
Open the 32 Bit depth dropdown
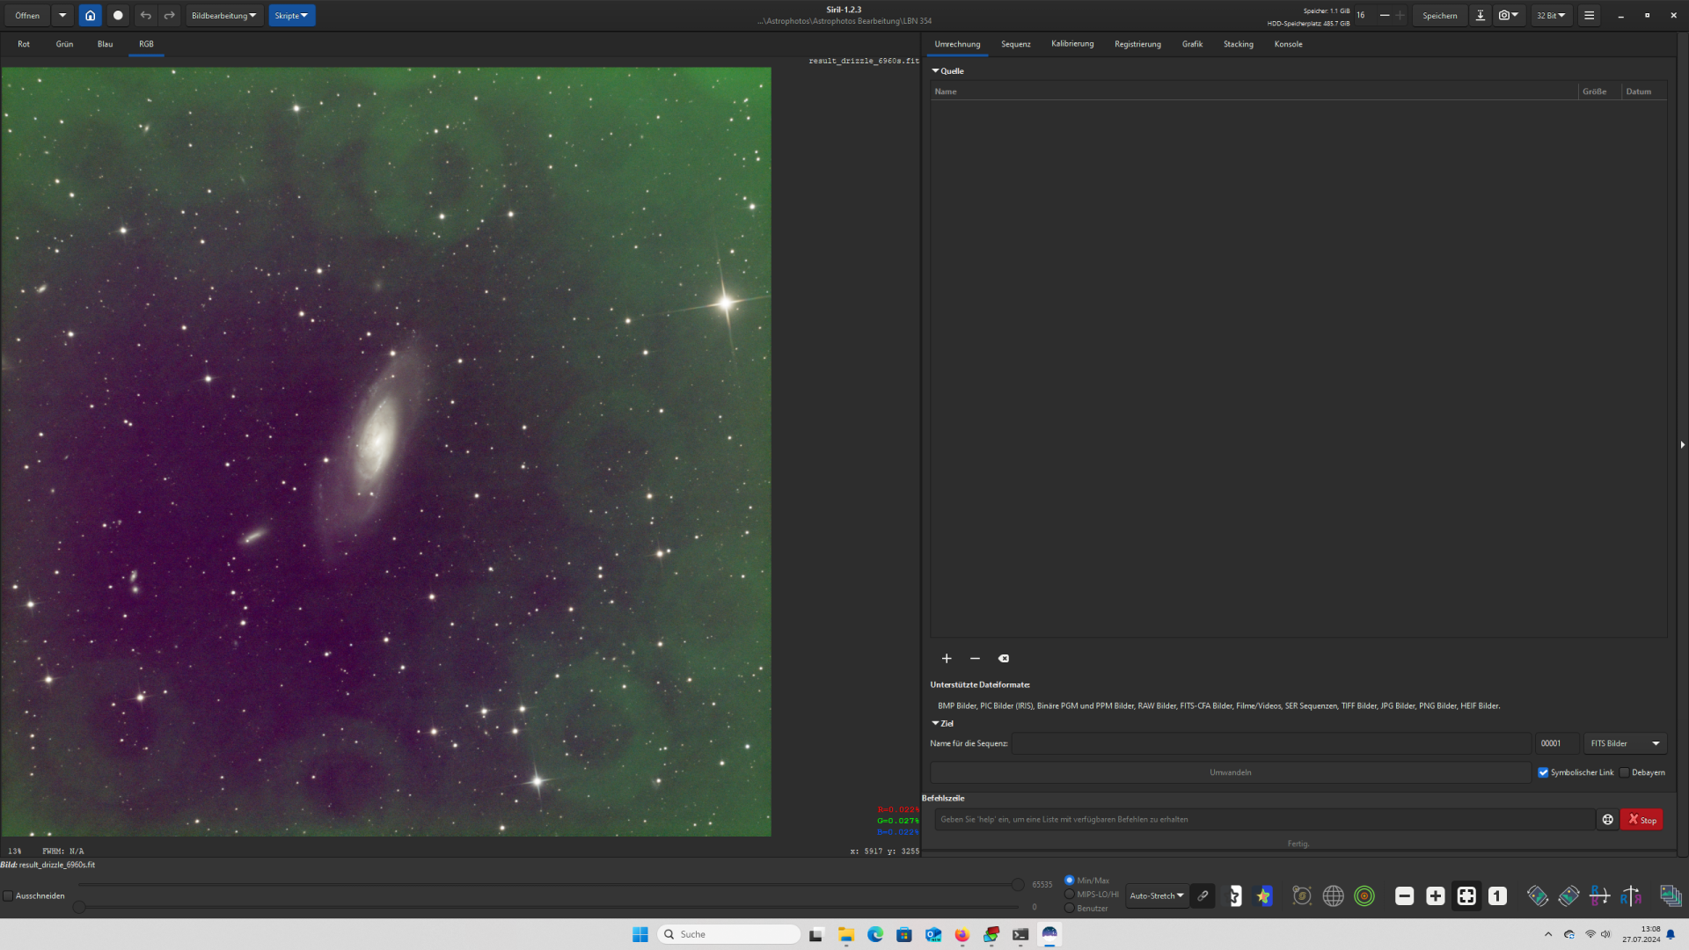pyautogui.click(x=1551, y=15)
